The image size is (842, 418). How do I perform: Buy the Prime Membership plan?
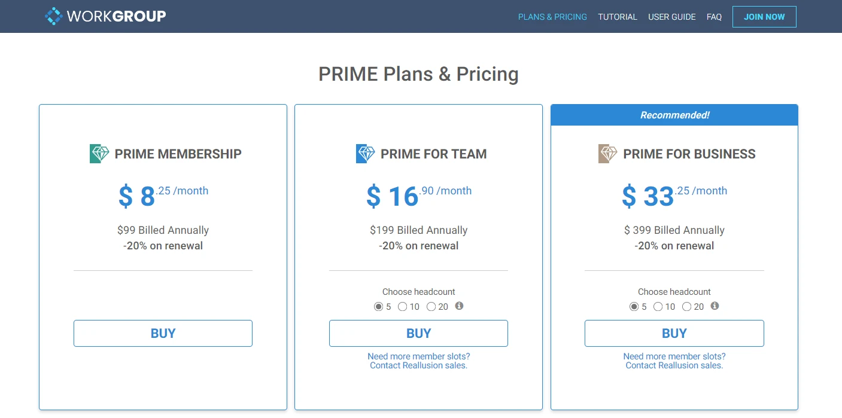coord(163,333)
